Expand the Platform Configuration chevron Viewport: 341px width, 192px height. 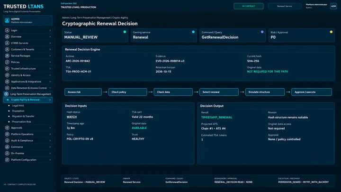tap(50, 160)
